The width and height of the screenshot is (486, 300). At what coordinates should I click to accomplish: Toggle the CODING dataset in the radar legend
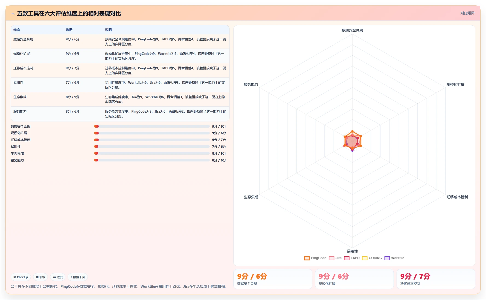click(372, 258)
